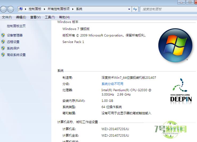Click the DEEPIN manufacturer logo
Viewport: 197px width, 142px height.
[x=181, y=91]
